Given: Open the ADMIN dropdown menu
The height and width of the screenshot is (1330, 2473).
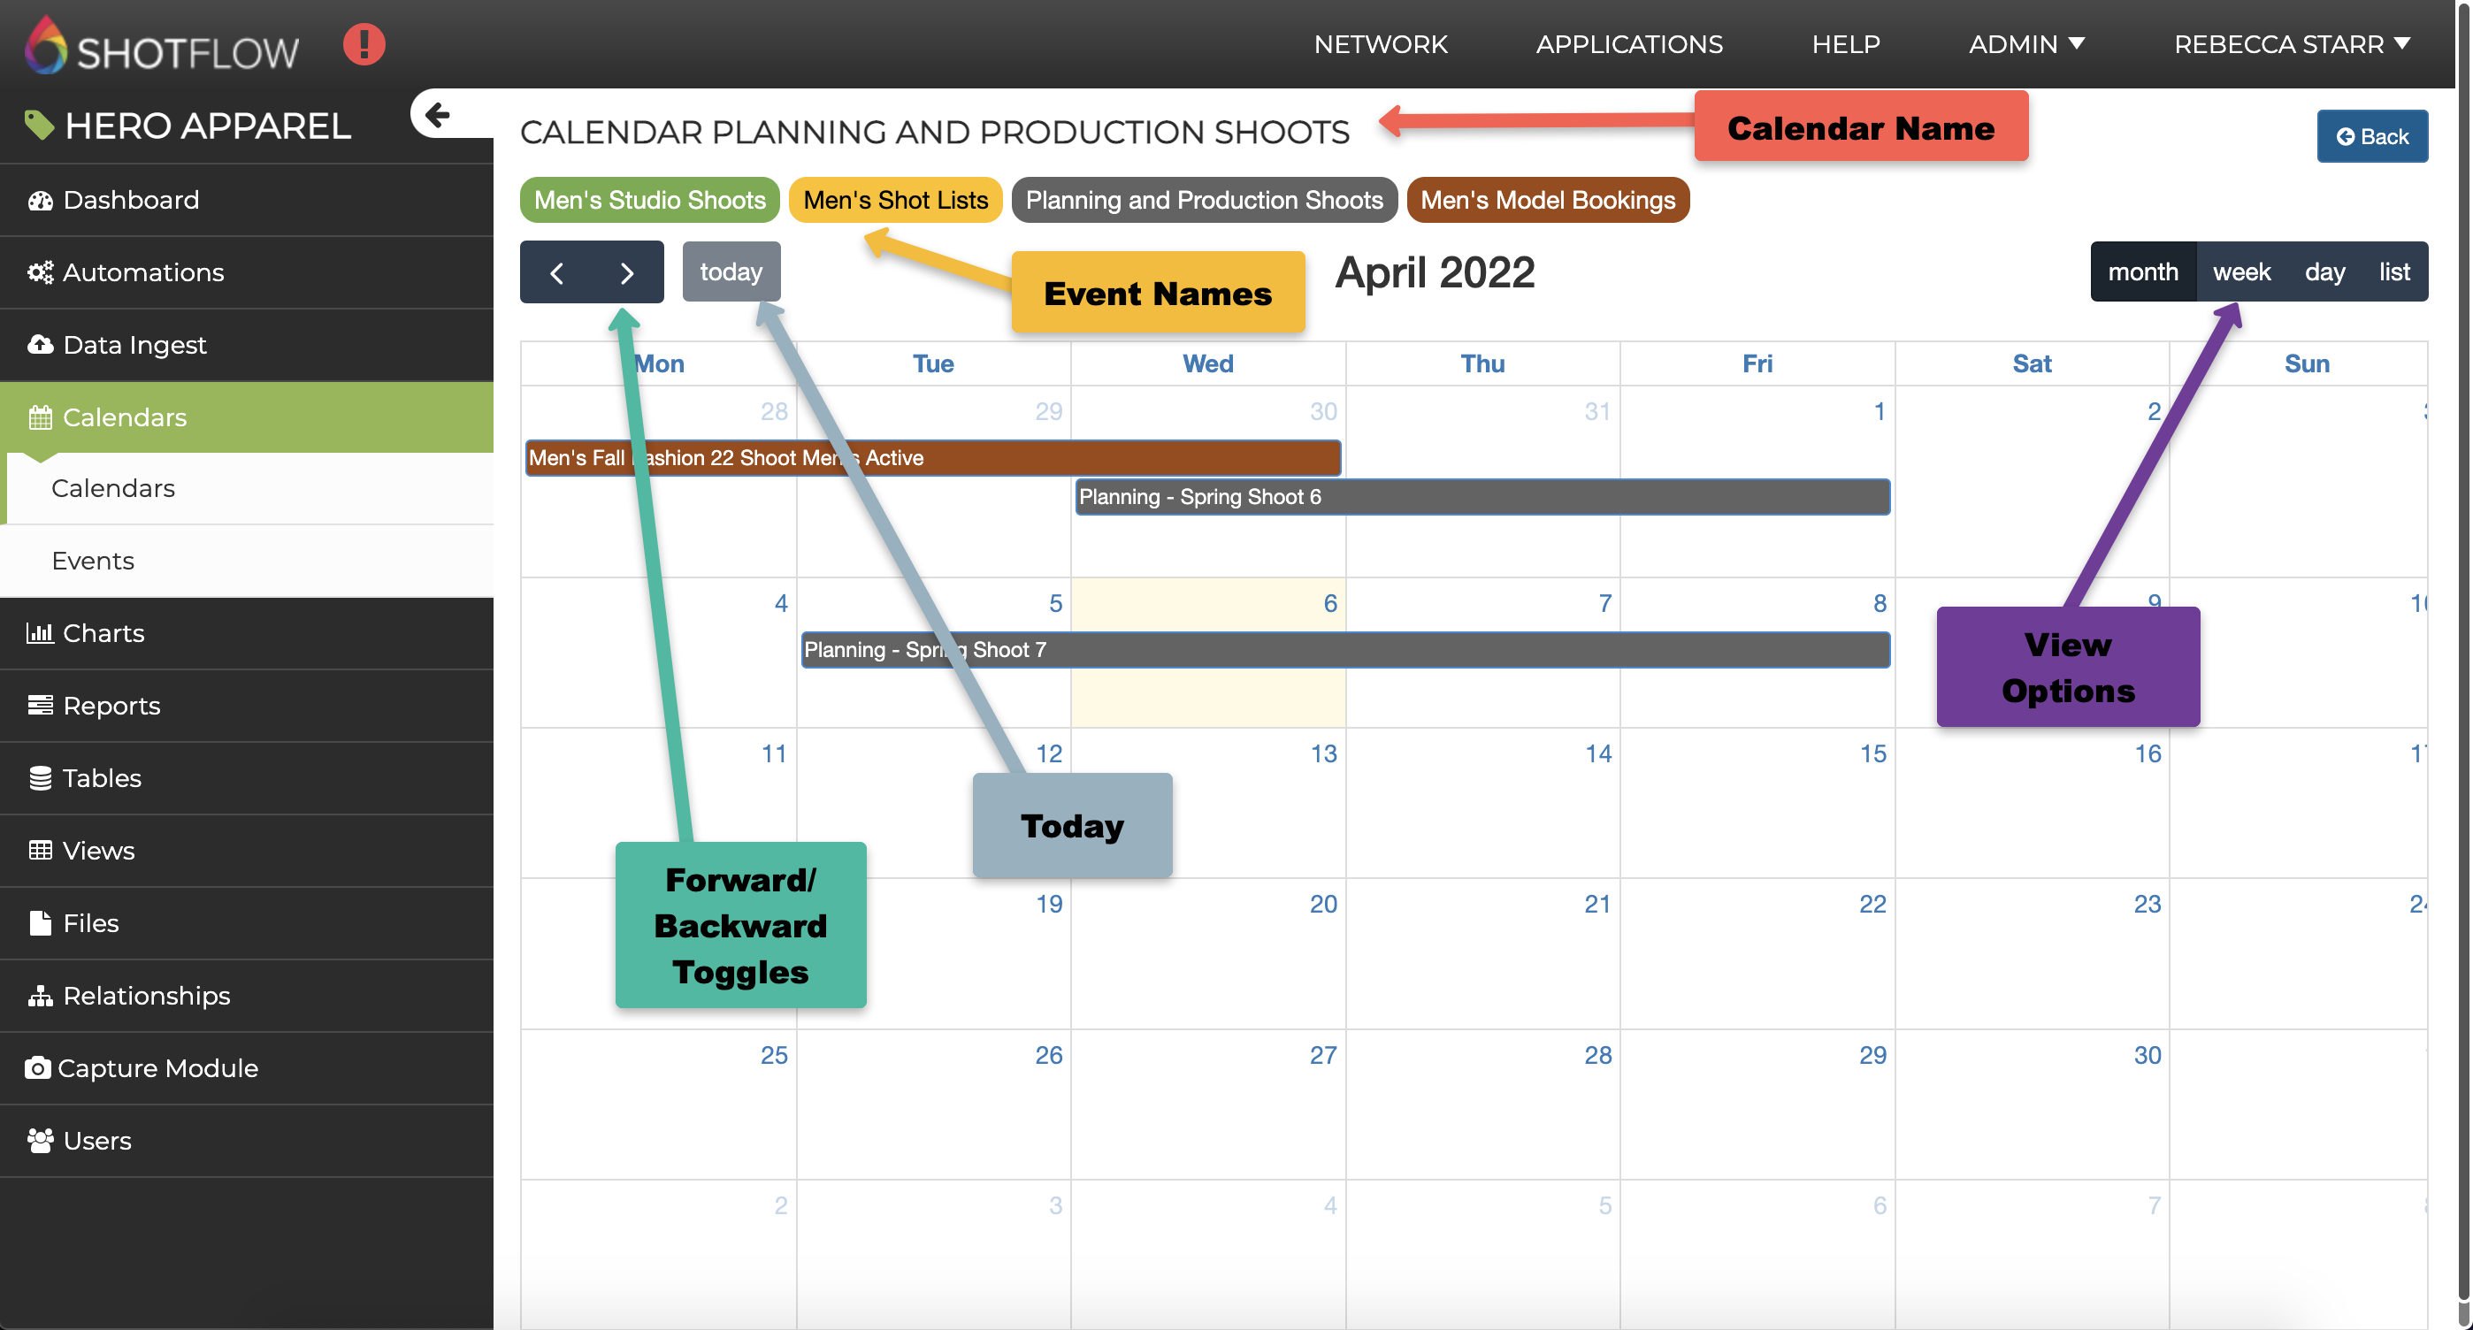Looking at the screenshot, I should [x=2025, y=44].
